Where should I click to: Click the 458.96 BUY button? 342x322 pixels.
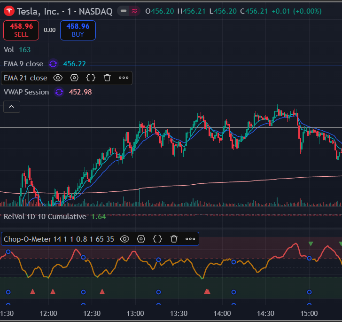(x=78, y=31)
